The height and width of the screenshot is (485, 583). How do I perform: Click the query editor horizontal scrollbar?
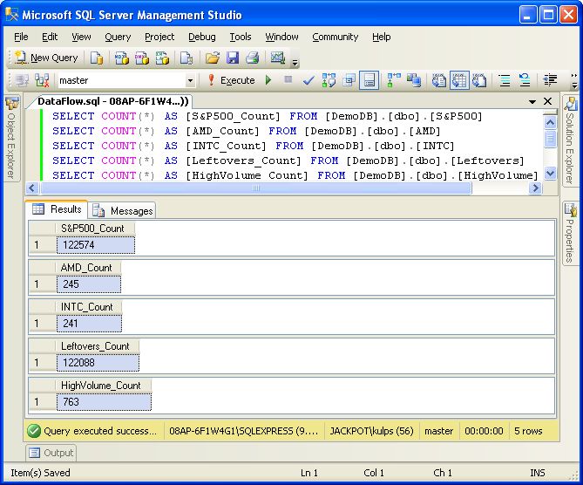(x=257, y=188)
